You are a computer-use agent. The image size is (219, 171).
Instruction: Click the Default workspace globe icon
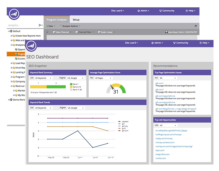click(x=11, y=31)
